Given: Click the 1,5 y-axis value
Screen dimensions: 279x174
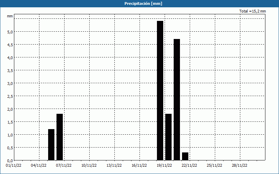Looking at the screenshot, I should [10, 122].
